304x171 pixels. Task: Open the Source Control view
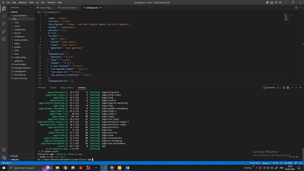tap(4, 24)
